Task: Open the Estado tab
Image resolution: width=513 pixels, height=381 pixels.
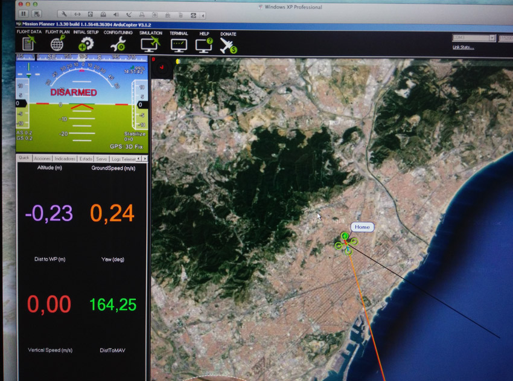Action: pos(85,158)
